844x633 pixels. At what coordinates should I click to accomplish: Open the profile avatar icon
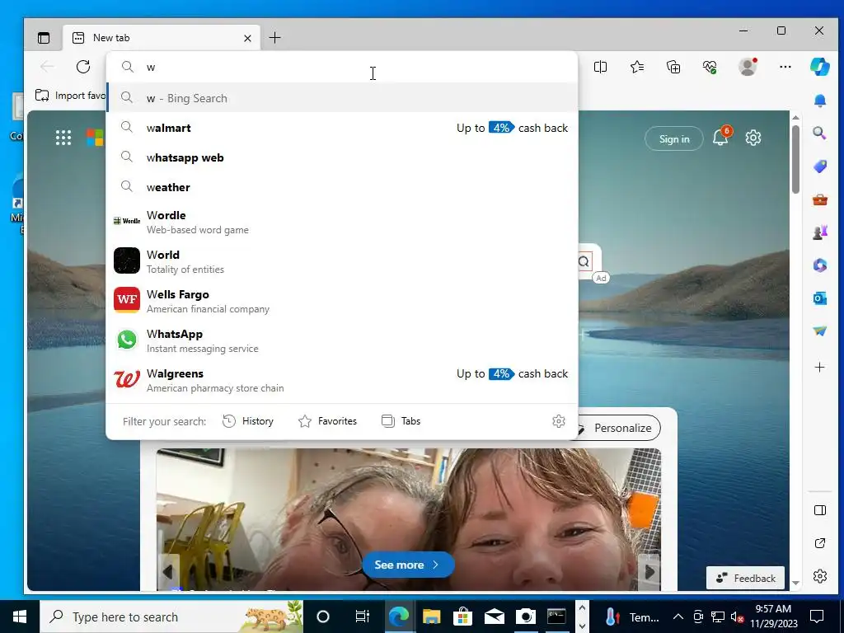coord(747,67)
